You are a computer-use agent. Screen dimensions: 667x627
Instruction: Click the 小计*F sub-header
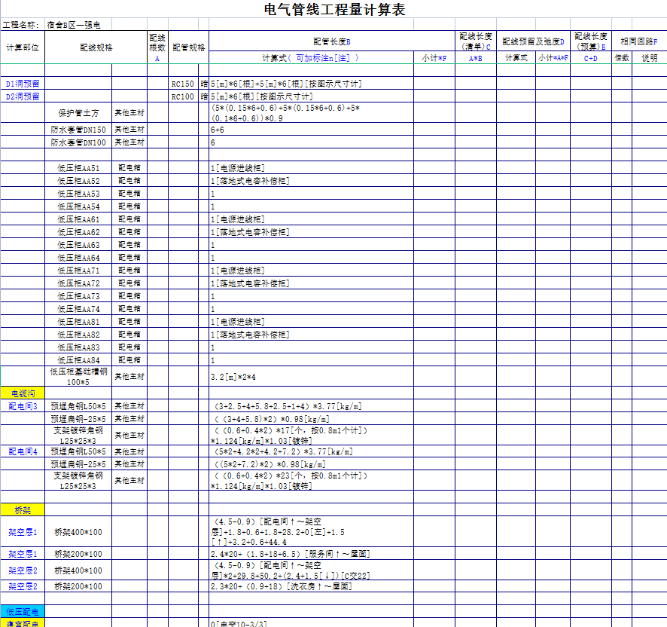[x=434, y=58]
